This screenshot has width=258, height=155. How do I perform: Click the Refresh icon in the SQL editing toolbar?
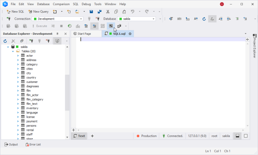point(204,19)
